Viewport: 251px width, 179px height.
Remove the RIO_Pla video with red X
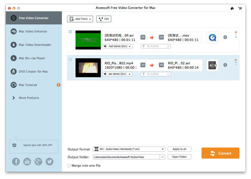236,60
